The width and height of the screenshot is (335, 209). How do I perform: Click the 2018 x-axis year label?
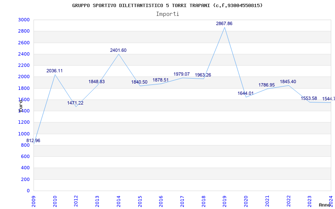pos(204,201)
